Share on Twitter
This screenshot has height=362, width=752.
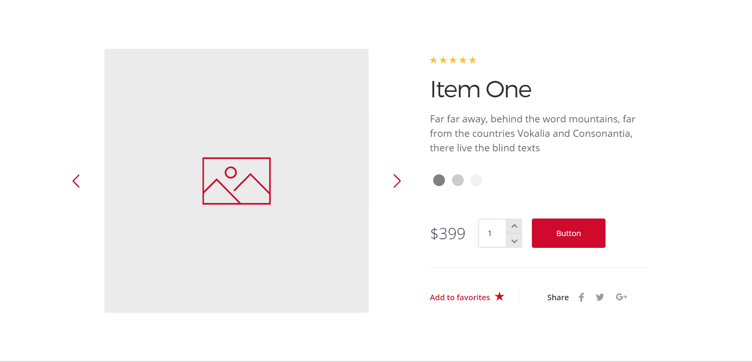point(600,297)
